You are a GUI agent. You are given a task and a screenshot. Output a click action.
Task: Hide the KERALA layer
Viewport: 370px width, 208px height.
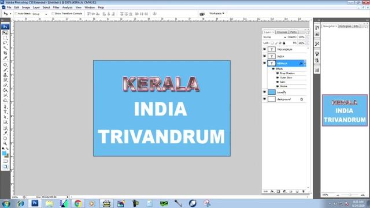(265, 63)
